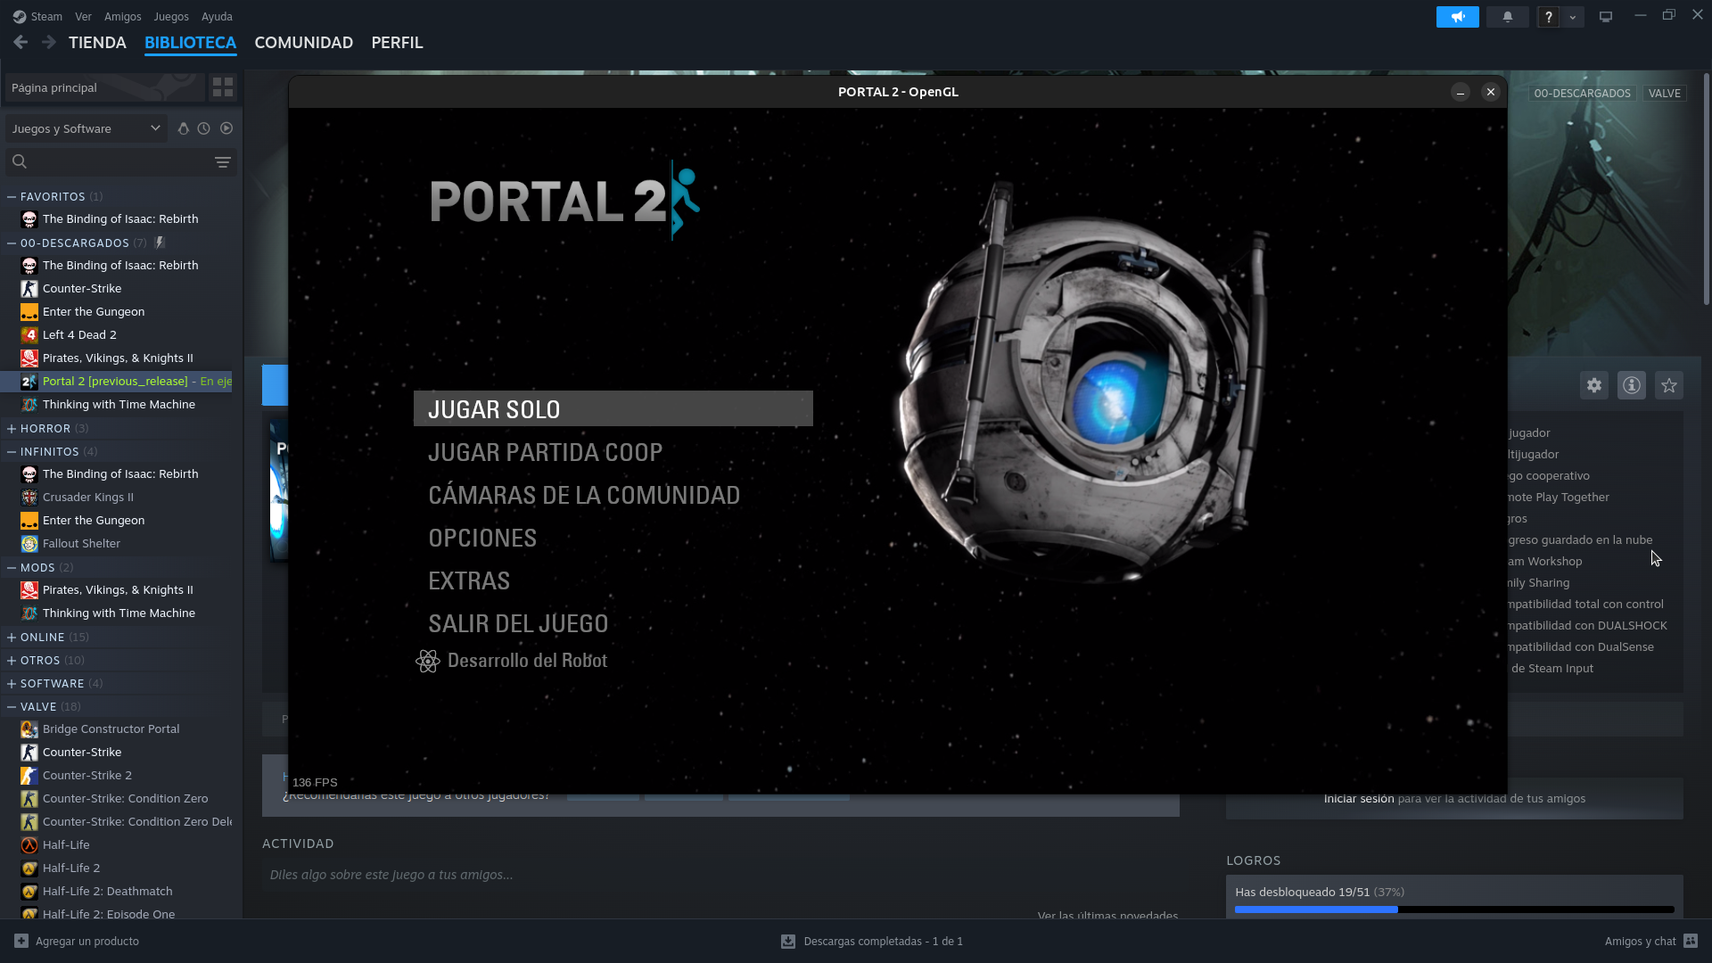Go back with the left arrow
The width and height of the screenshot is (1712, 963).
(x=21, y=42)
